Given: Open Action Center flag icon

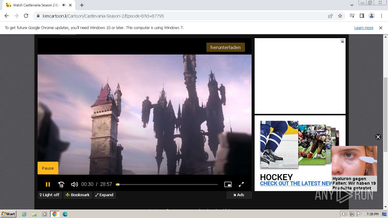Looking at the screenshot, I should point(359,214).
